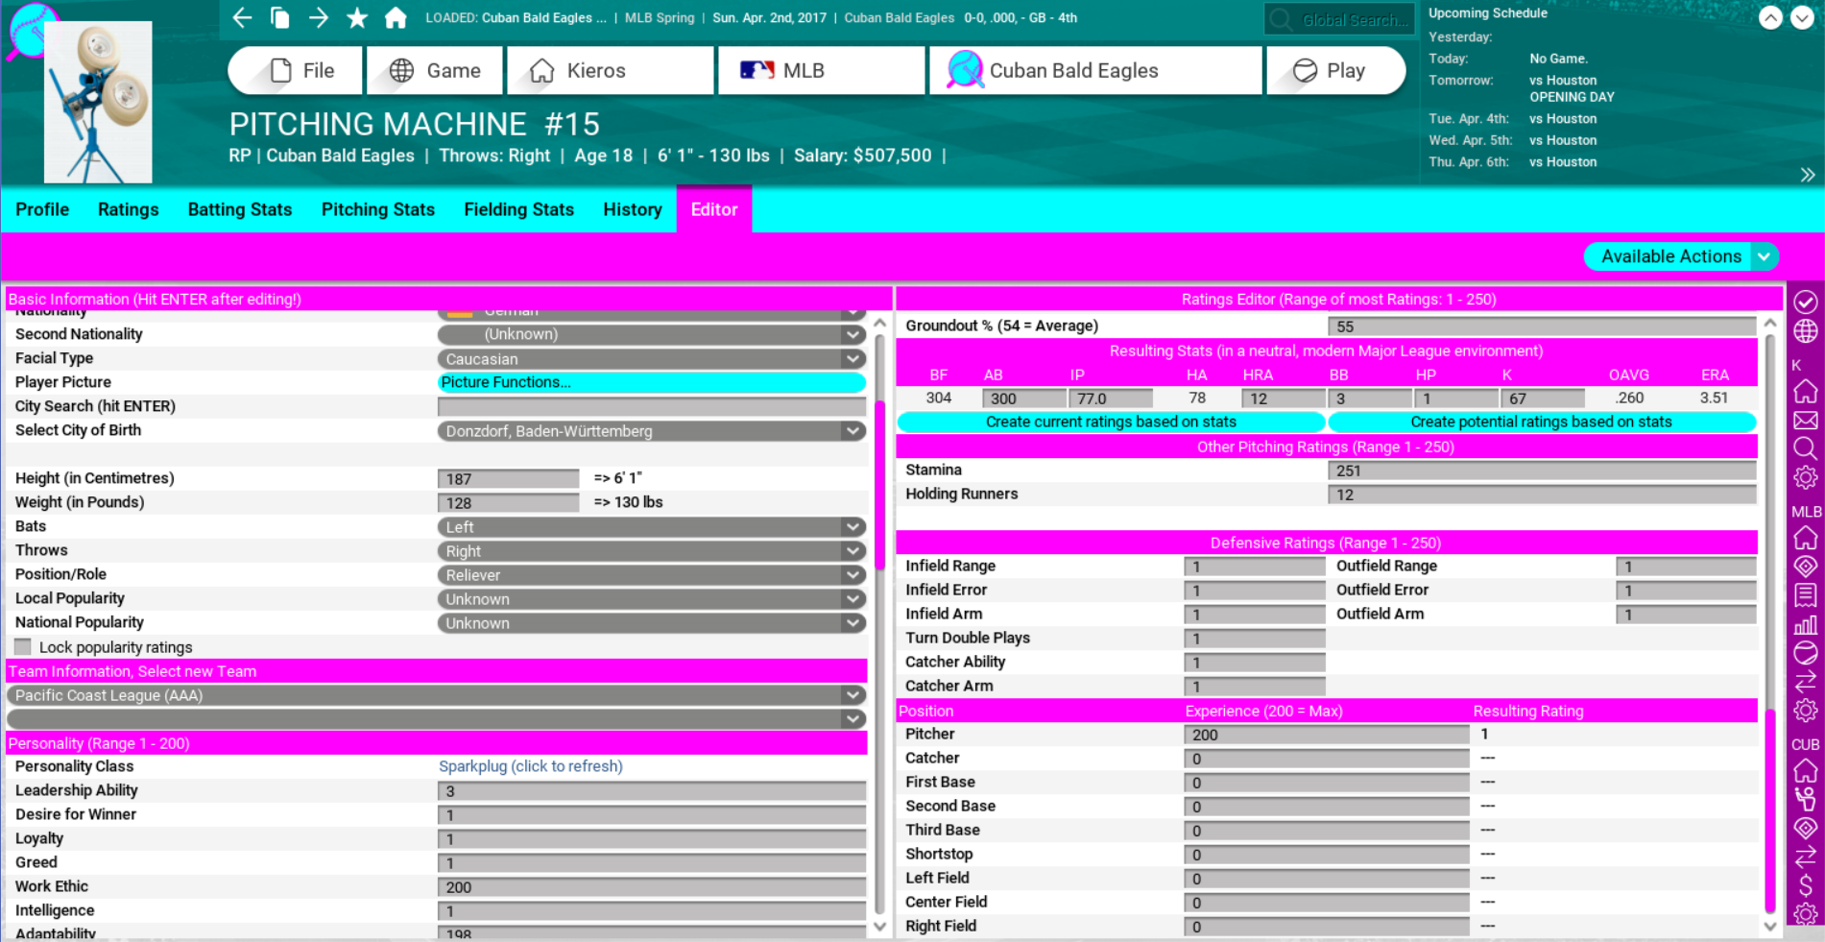
Task: Go forward using the right arrow icon
Action: [319, 17]
